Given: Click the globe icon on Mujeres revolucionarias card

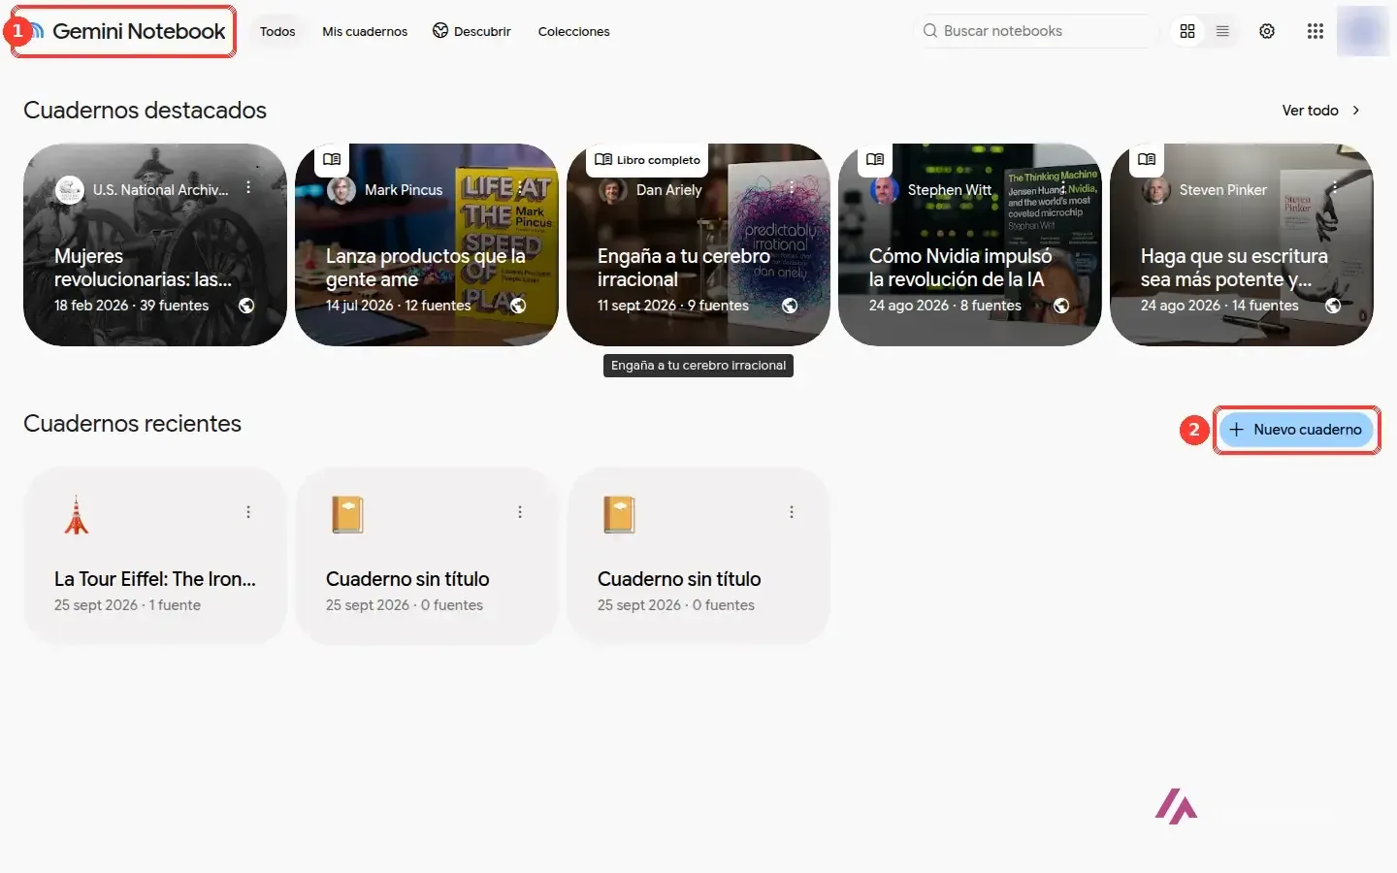Looking at the screenshot, I should [x=246, y=306].
